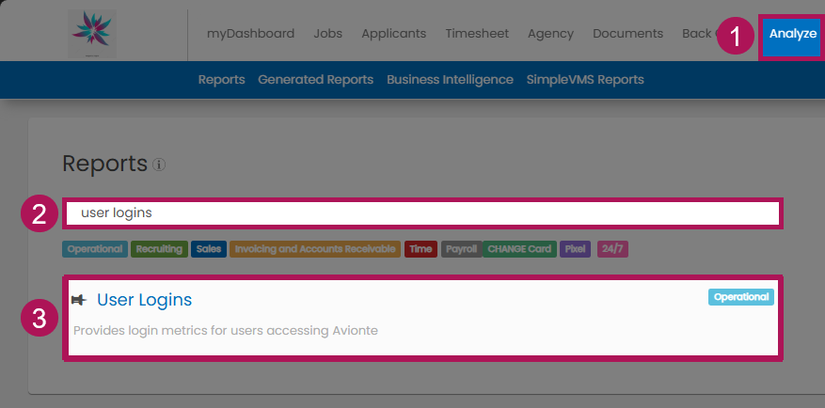Click the 'Provides login metrics' description text
Image resolution: width=825 pixels, height=408 pixels.
225,331
